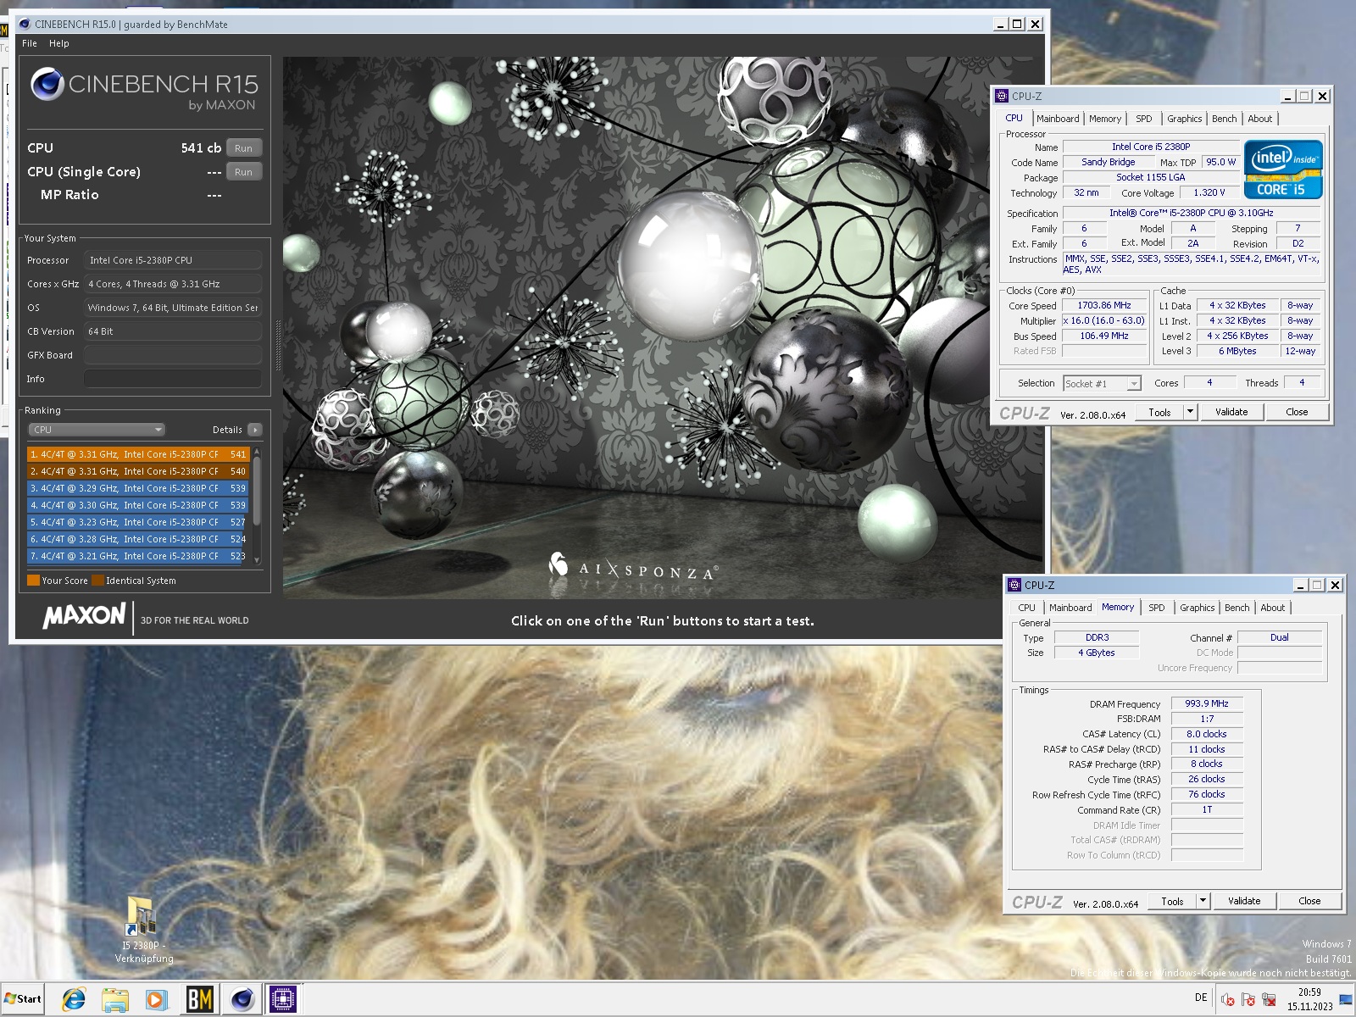Switch to BenchMate taskbar icon

point(199,999)
